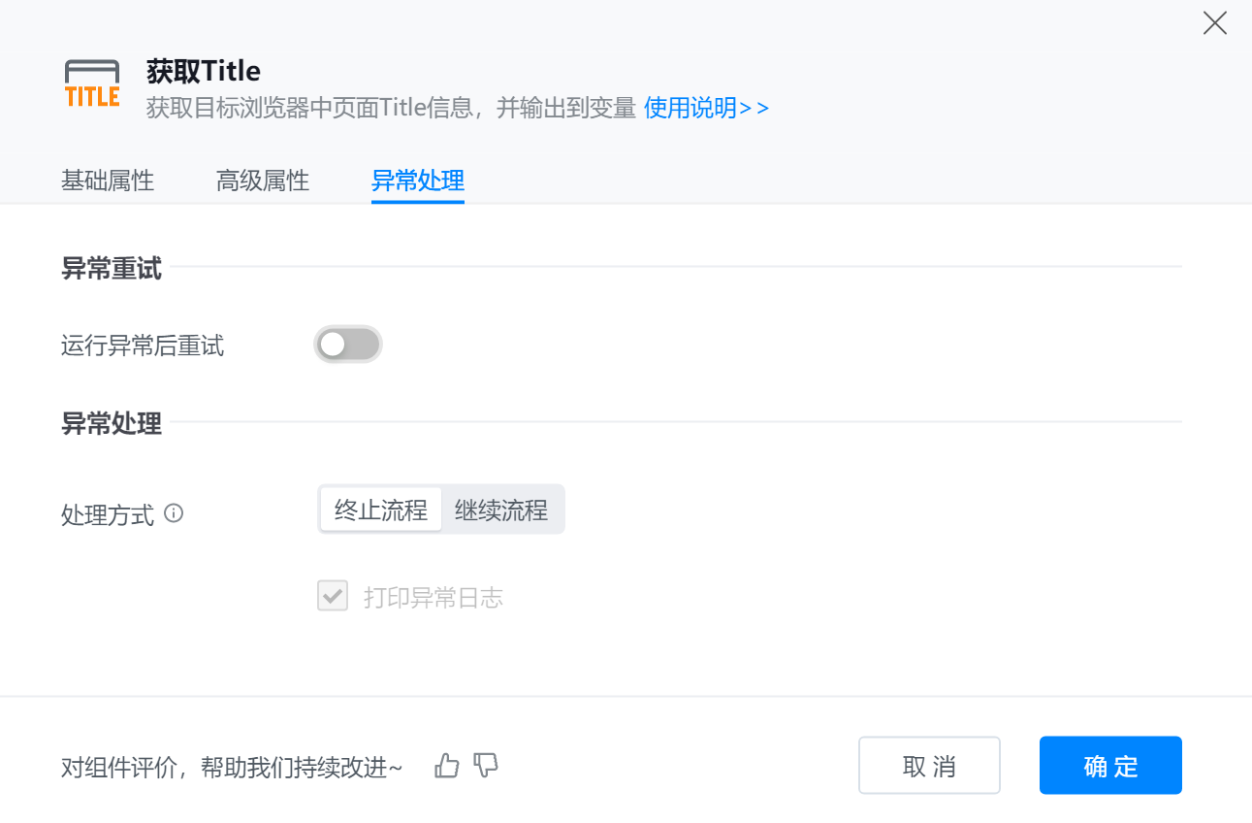Click the info icon beside 处理方式

point(174,513)
